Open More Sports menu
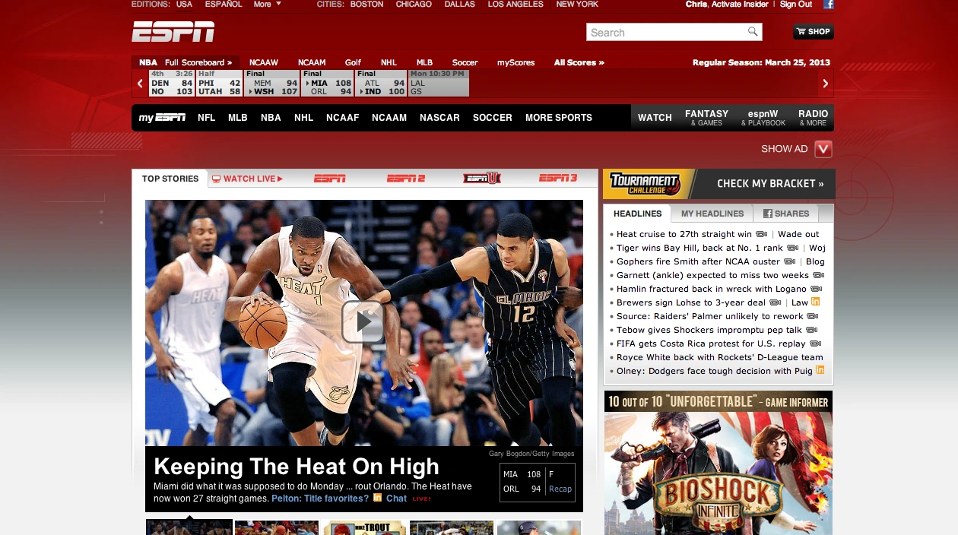958x535 pixels. click(559, 118)
